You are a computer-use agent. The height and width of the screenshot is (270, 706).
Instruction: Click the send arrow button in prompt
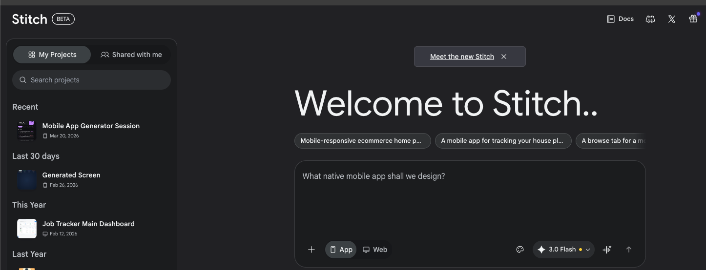click(629, 250)
